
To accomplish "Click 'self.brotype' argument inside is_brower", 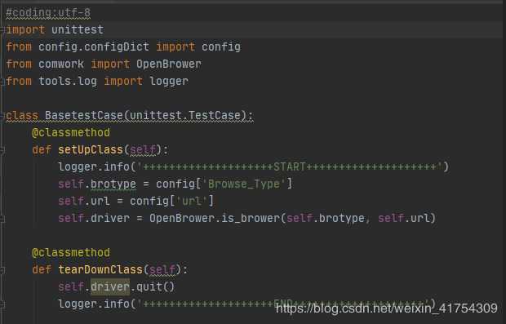I will click(x=326, y=219).
